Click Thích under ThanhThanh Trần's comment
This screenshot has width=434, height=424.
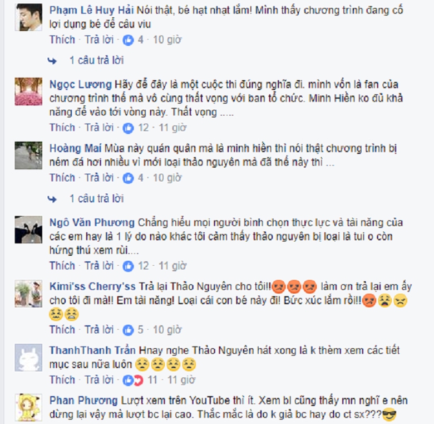tap(62, 379)
